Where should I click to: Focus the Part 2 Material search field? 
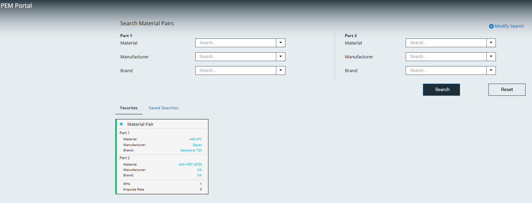click(x=446, y=43)
